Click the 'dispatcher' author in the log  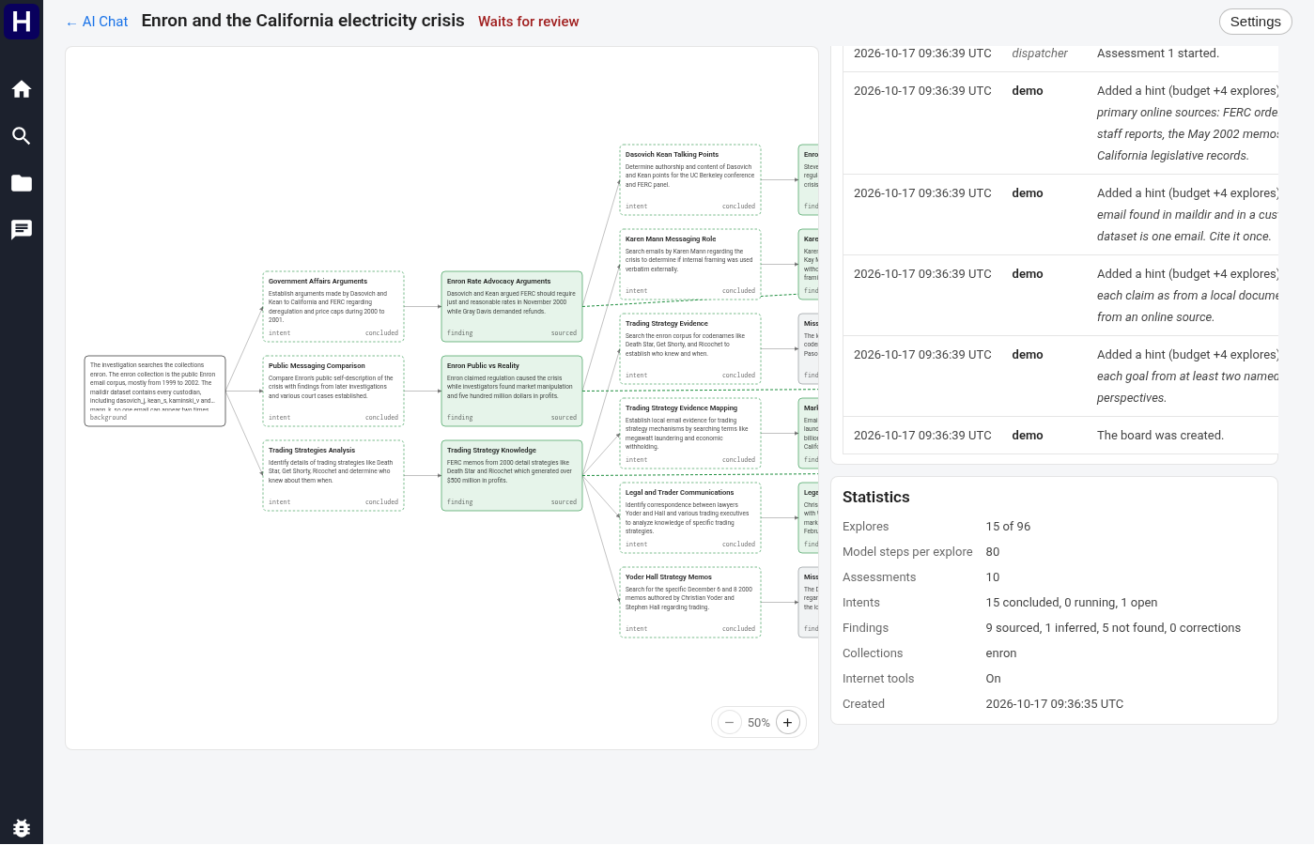click(x=1040, y=54)
